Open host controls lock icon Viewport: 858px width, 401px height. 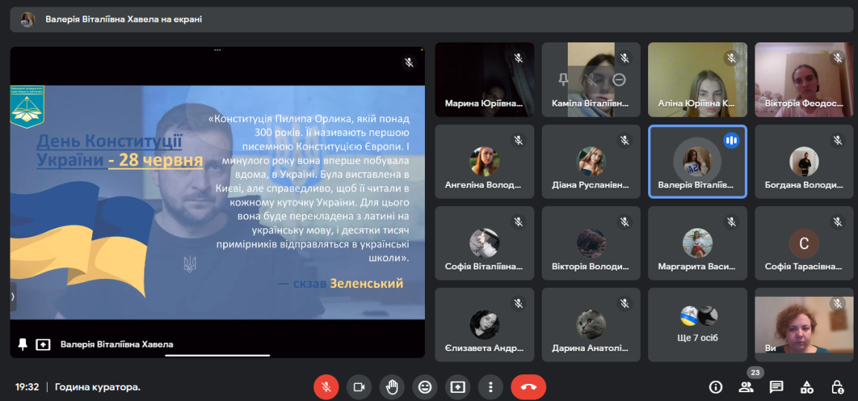837,388
